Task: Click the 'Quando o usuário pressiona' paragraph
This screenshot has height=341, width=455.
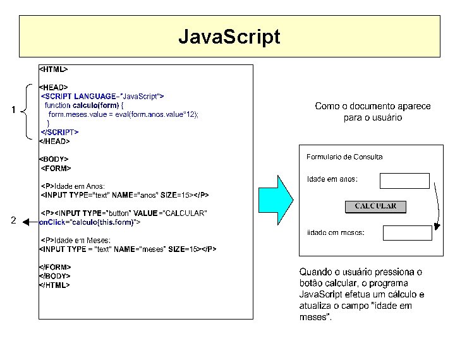Action: click(x=361, y=294)
